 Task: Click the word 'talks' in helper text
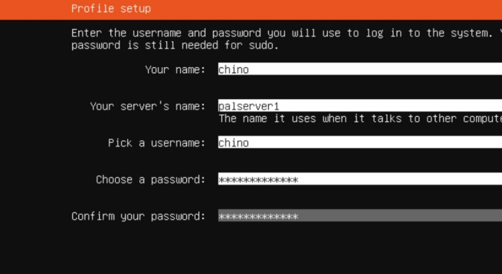pos(386,119)
